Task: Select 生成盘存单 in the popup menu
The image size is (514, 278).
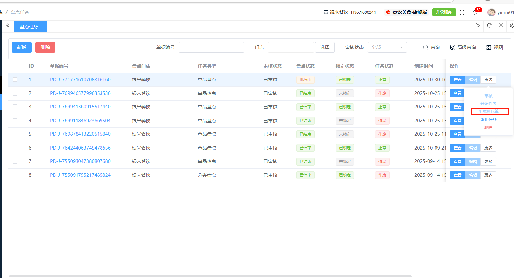Action: coord(488,112)
